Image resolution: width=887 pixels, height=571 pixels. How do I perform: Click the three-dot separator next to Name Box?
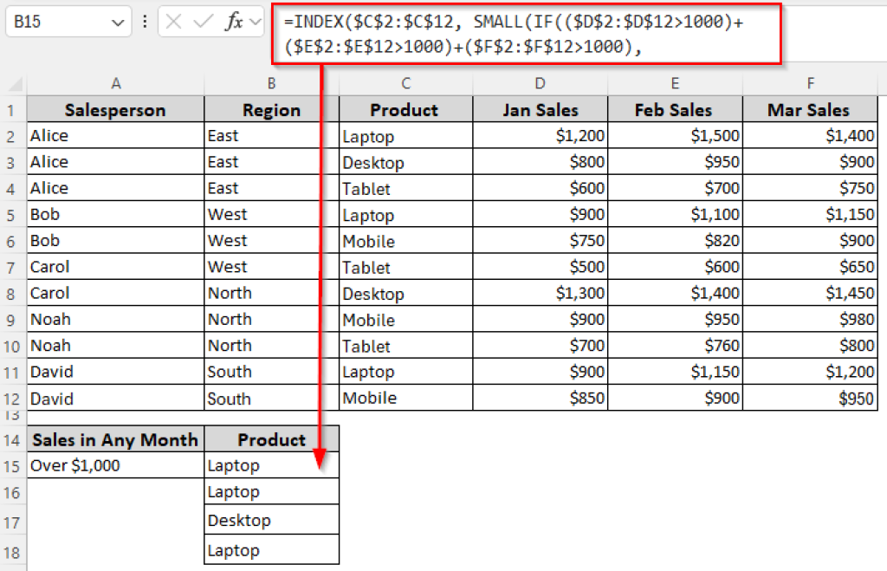pos(145,20)
